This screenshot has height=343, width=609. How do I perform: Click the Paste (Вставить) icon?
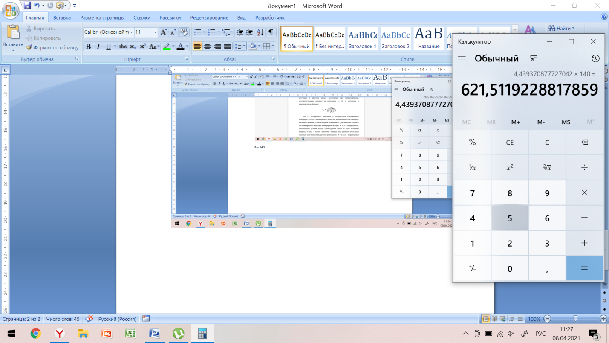[13, 33]
